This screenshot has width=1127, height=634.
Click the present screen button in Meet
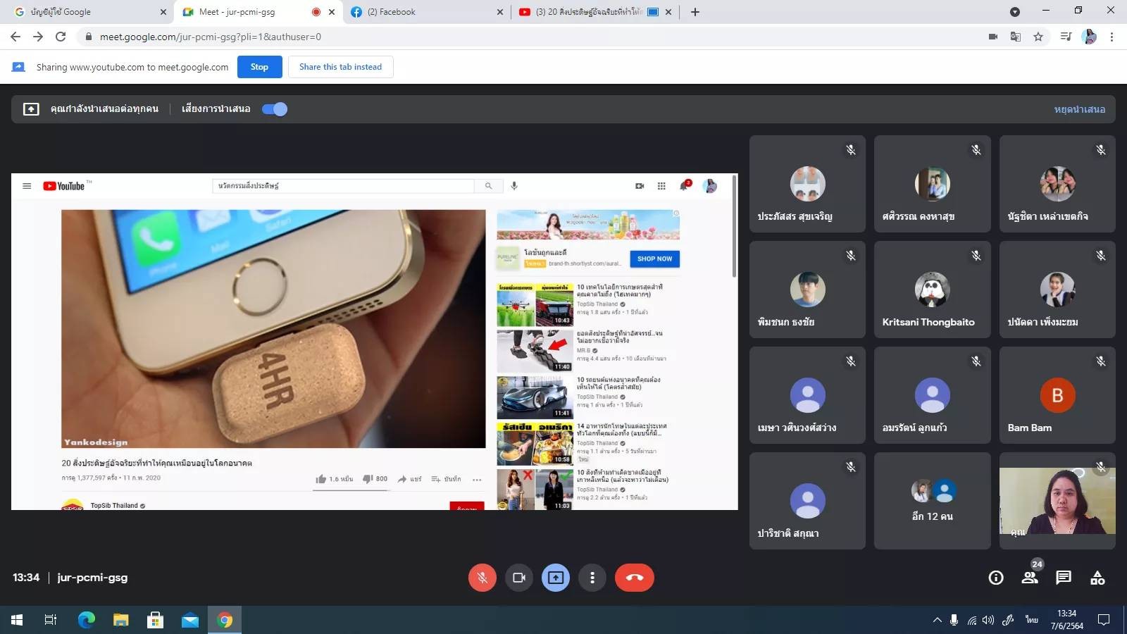[555, 578]
